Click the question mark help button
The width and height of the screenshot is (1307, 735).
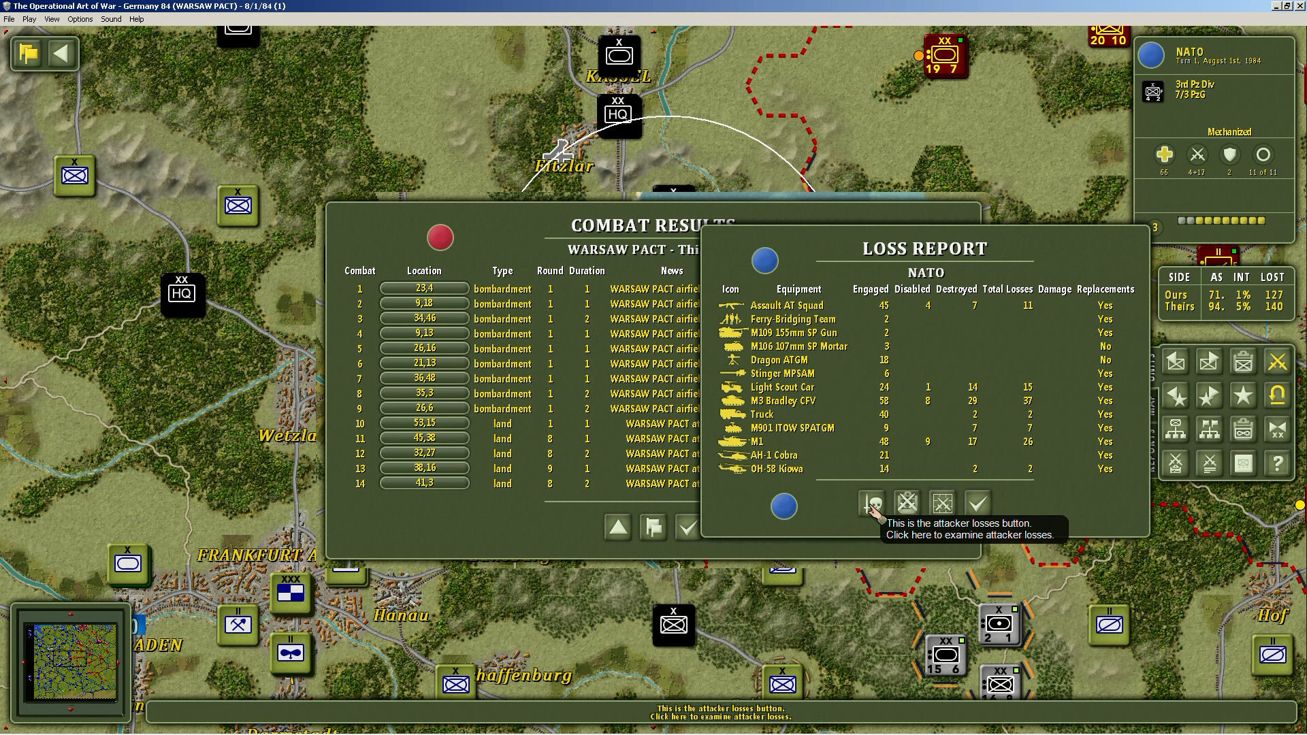tap(1277, 463)
